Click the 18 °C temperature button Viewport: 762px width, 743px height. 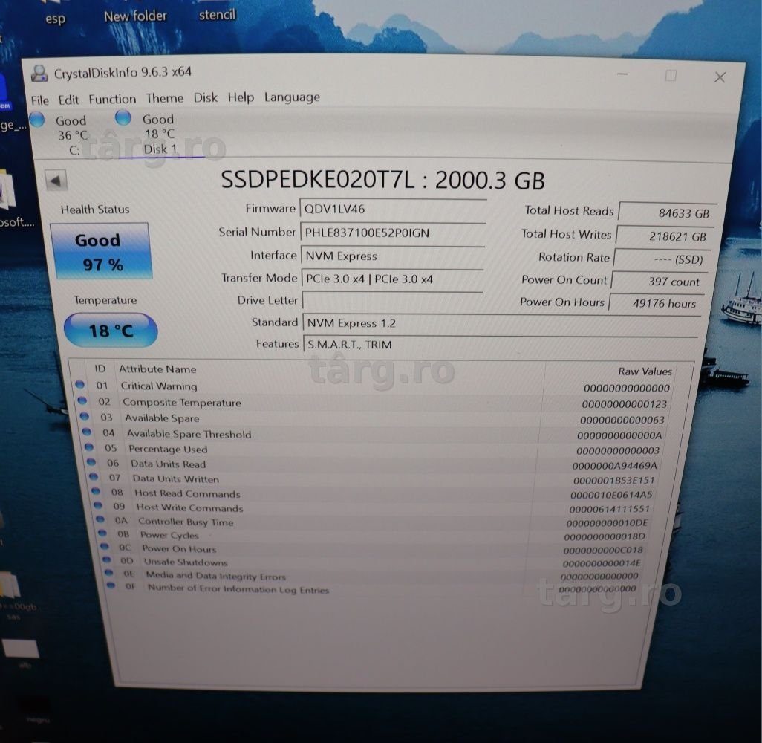(x=111, y=331)
